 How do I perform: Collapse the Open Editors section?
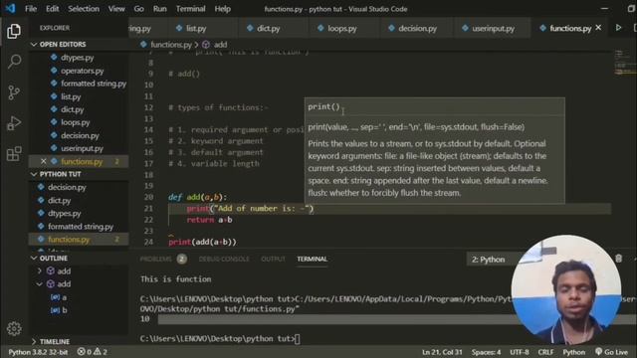pos(34,44)
